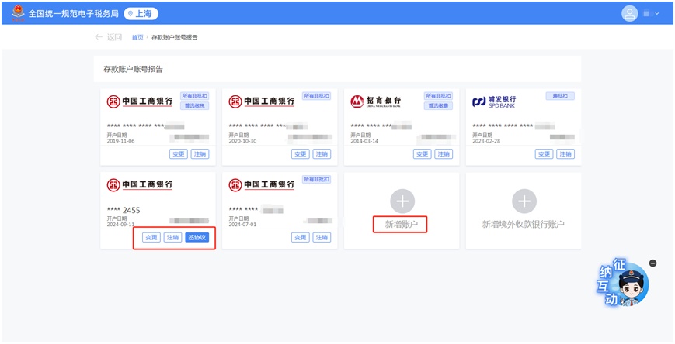
Task: Click 变更 on the 2024-07-01 account card
Action: point(300,238)
